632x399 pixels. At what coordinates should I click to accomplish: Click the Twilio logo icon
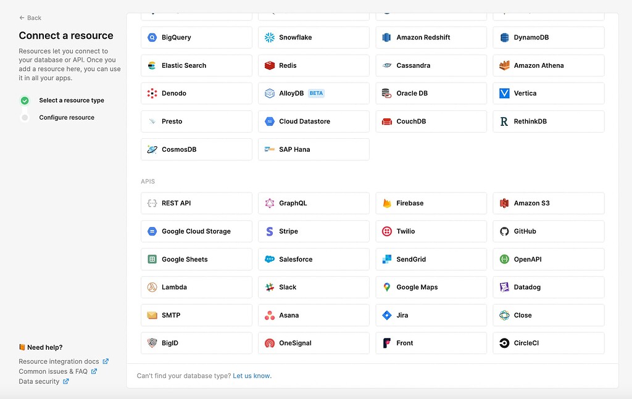pos(386,231)
